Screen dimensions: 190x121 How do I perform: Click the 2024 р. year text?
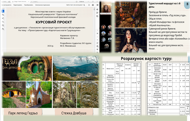pyautogui.click(x=50, y=46)
